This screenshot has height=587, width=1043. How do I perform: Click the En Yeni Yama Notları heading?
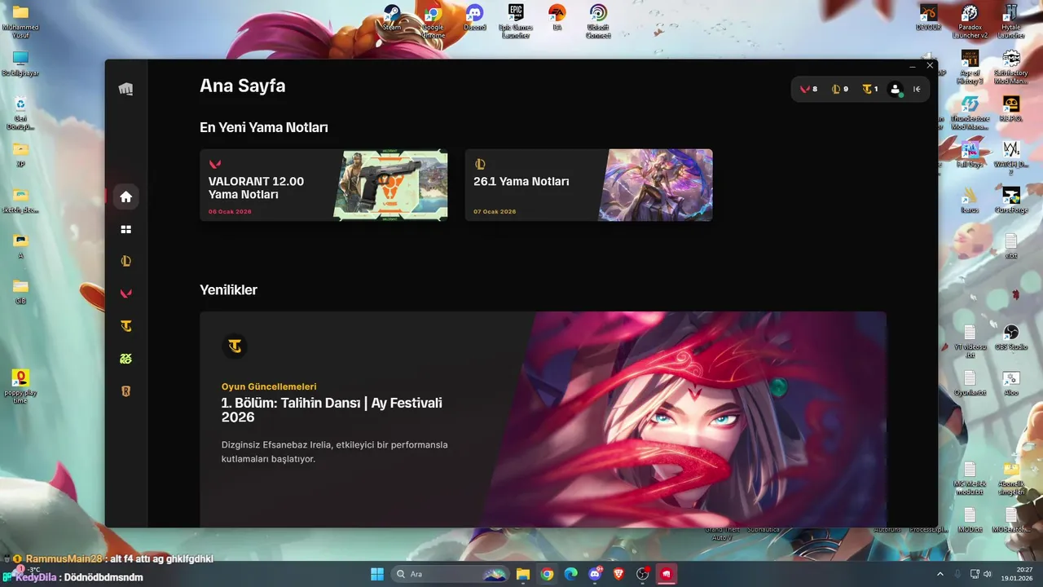click(x=264, y=128)
